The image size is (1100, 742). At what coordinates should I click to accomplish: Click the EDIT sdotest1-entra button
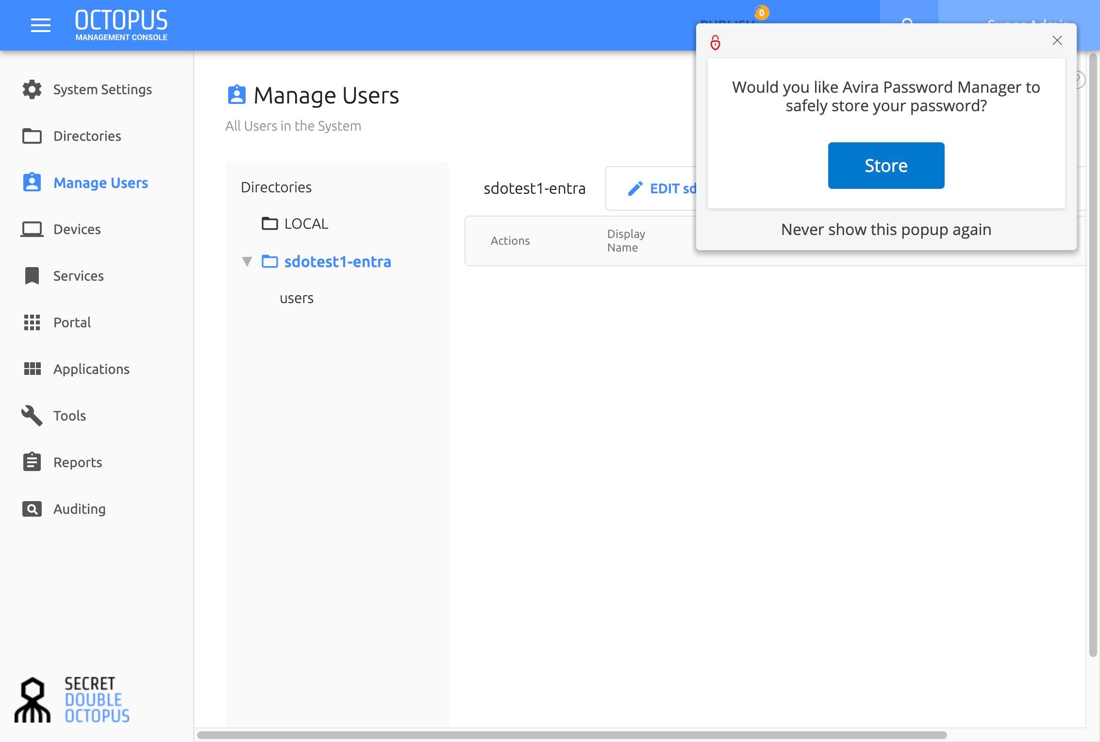click(651, 188)
